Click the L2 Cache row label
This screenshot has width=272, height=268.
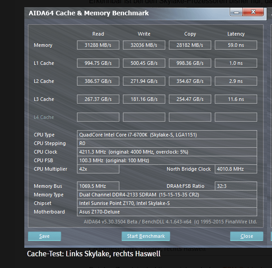(x=44, y=81)
